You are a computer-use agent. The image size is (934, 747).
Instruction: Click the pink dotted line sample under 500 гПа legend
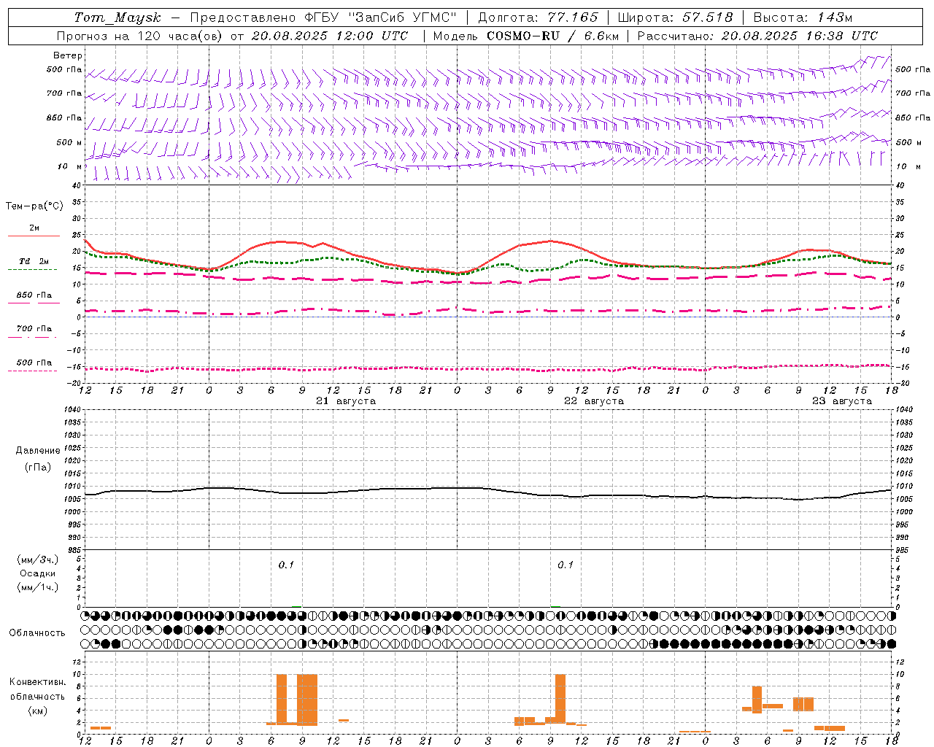click(32, 371)
